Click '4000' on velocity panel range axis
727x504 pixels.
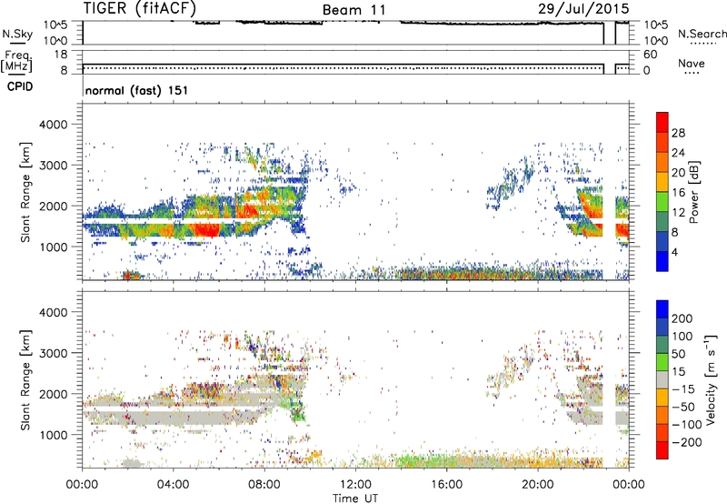tap(54, 313)
